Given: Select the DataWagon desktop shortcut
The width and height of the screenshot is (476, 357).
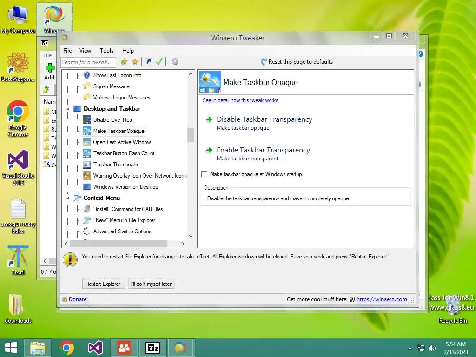Looking at the screenshot, I should click(x=18, y=67).
